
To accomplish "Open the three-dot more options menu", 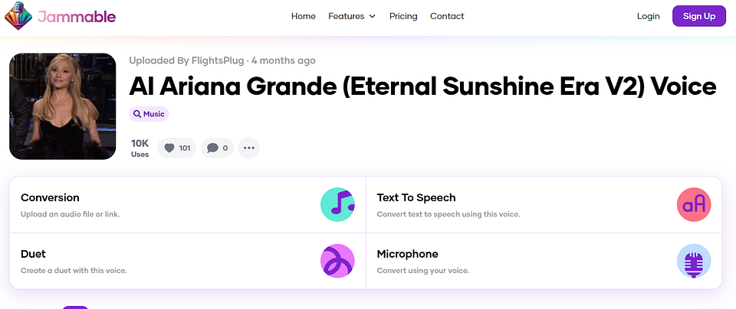I will [248, 148].
